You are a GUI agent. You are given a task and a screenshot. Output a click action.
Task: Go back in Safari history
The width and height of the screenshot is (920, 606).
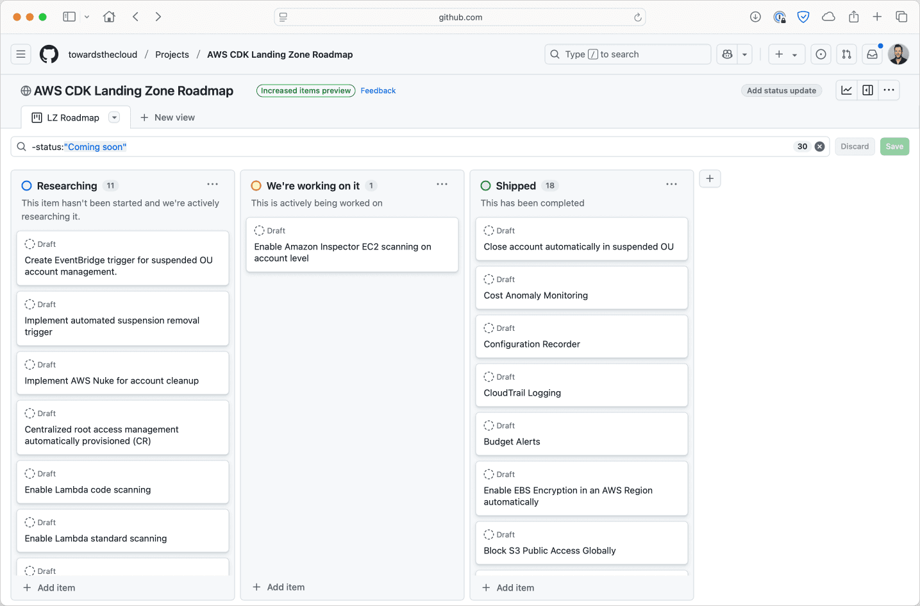[135, 17]
